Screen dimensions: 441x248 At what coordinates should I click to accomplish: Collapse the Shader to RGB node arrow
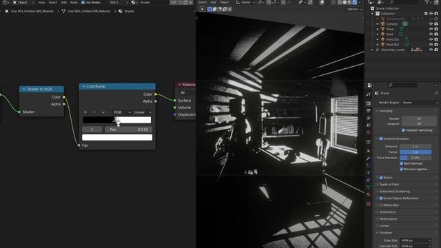tap(24, 89)
